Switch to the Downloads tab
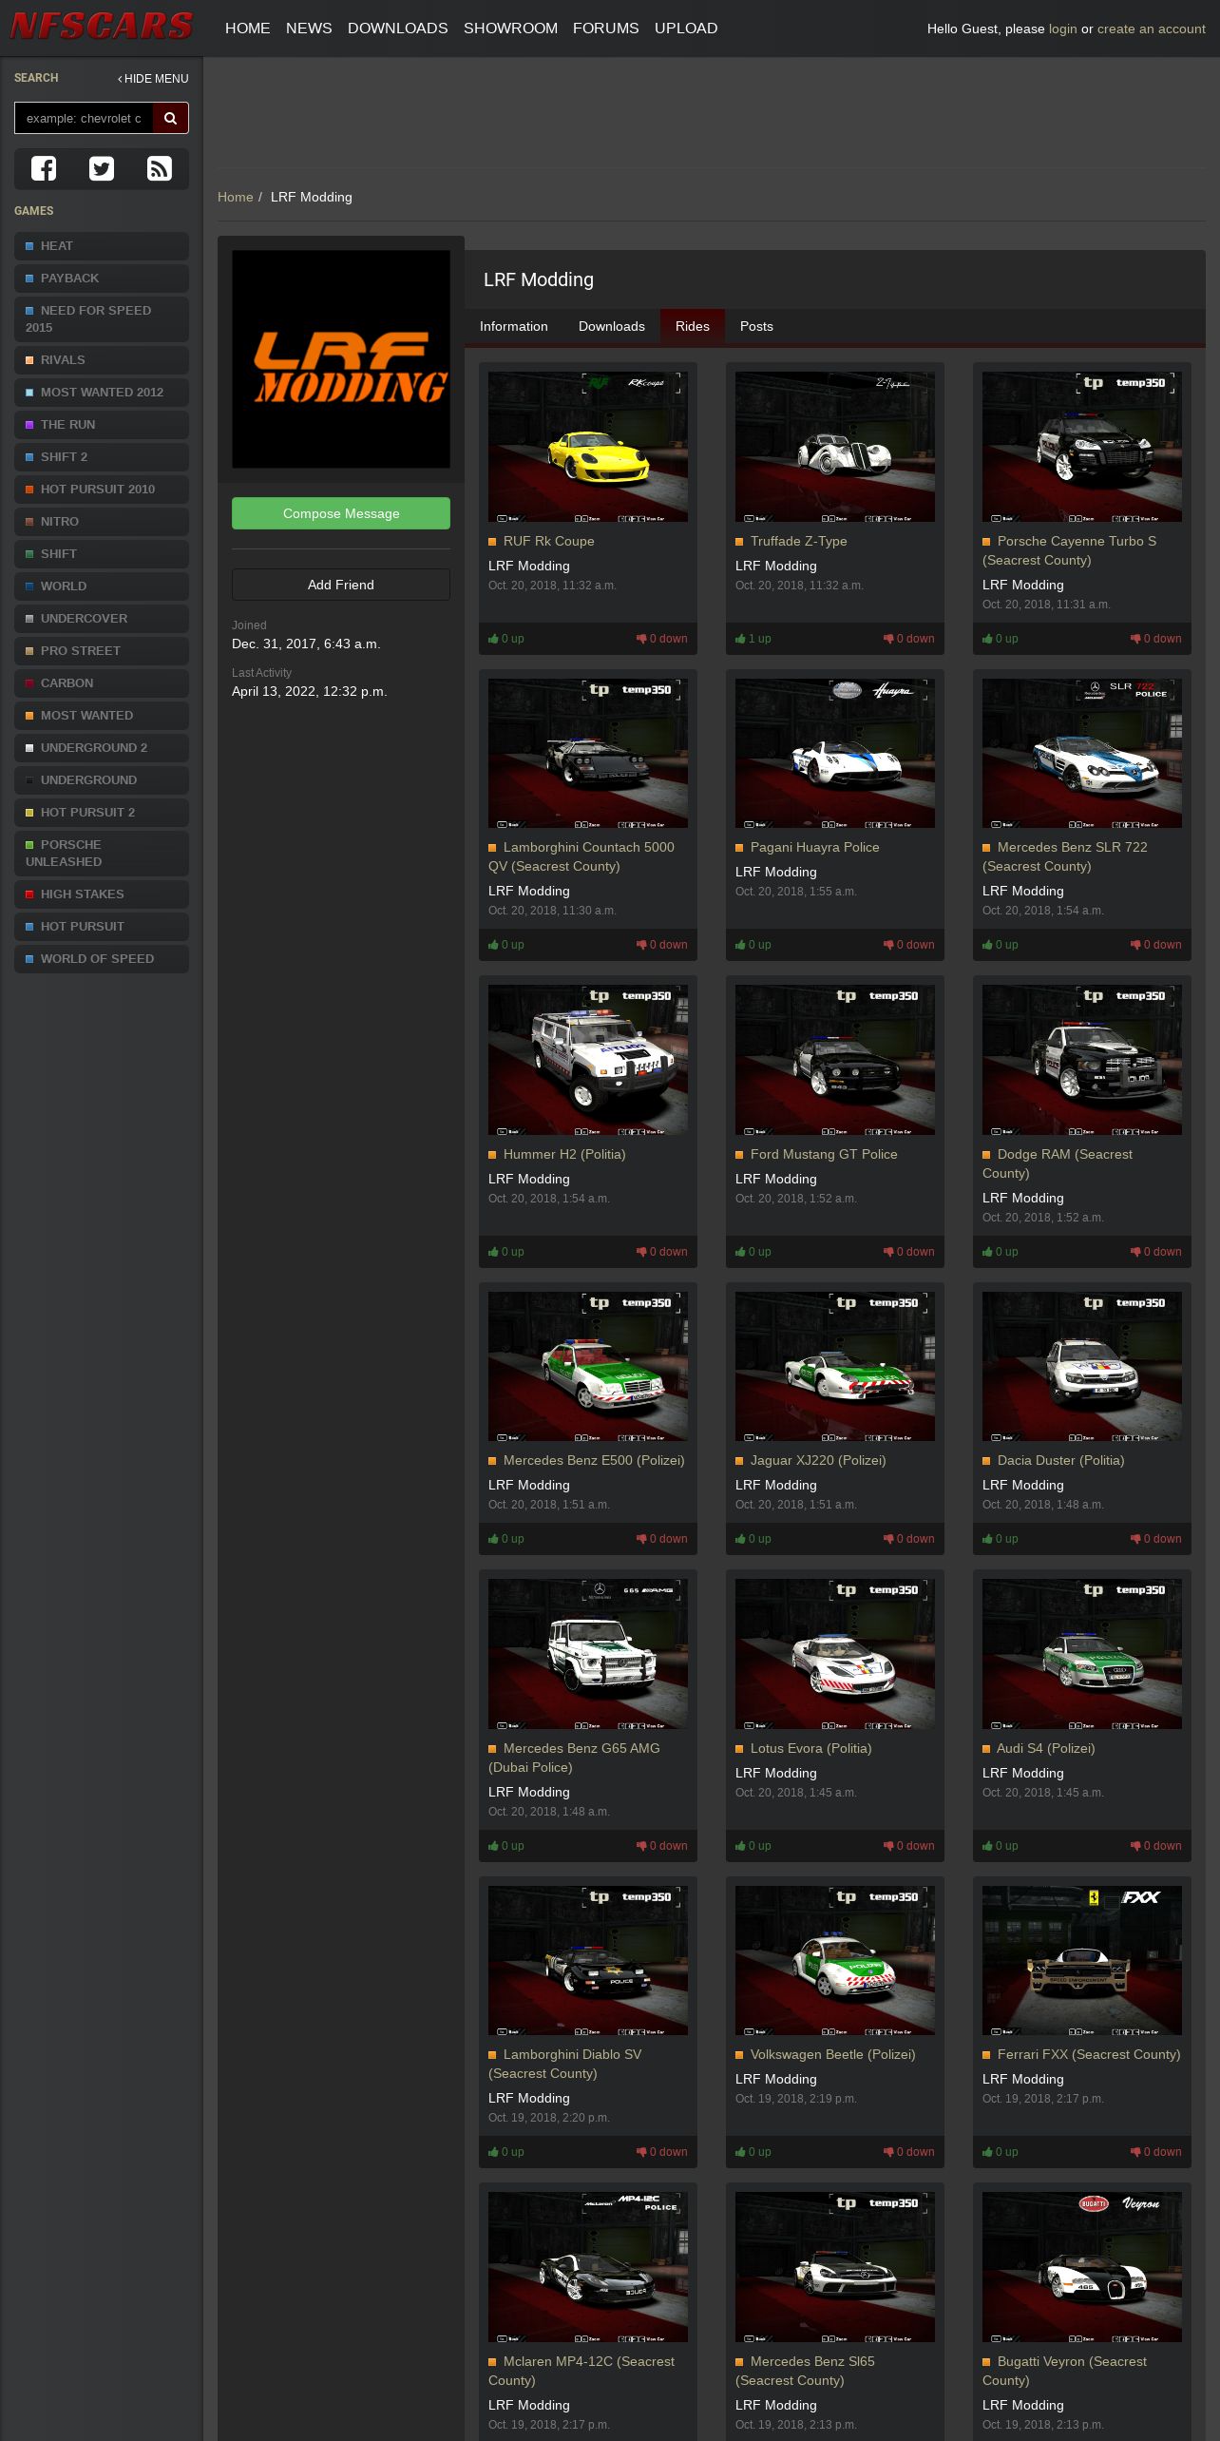1220x2441 pixels. click(611, 326)
